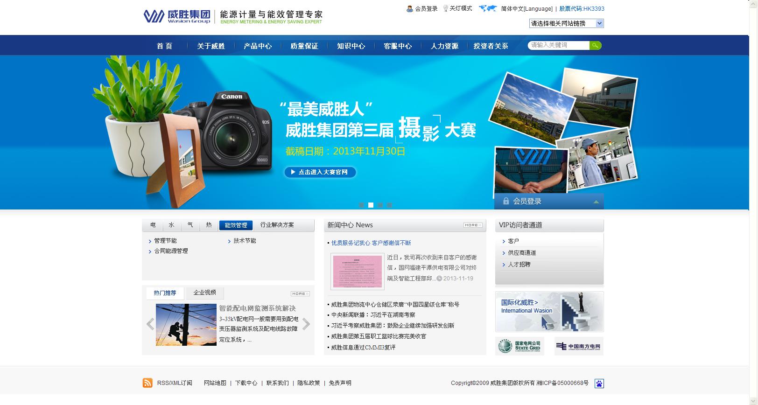Select the 气 product tab
This screenshot has width=758, height=405.
pos(190,225)
